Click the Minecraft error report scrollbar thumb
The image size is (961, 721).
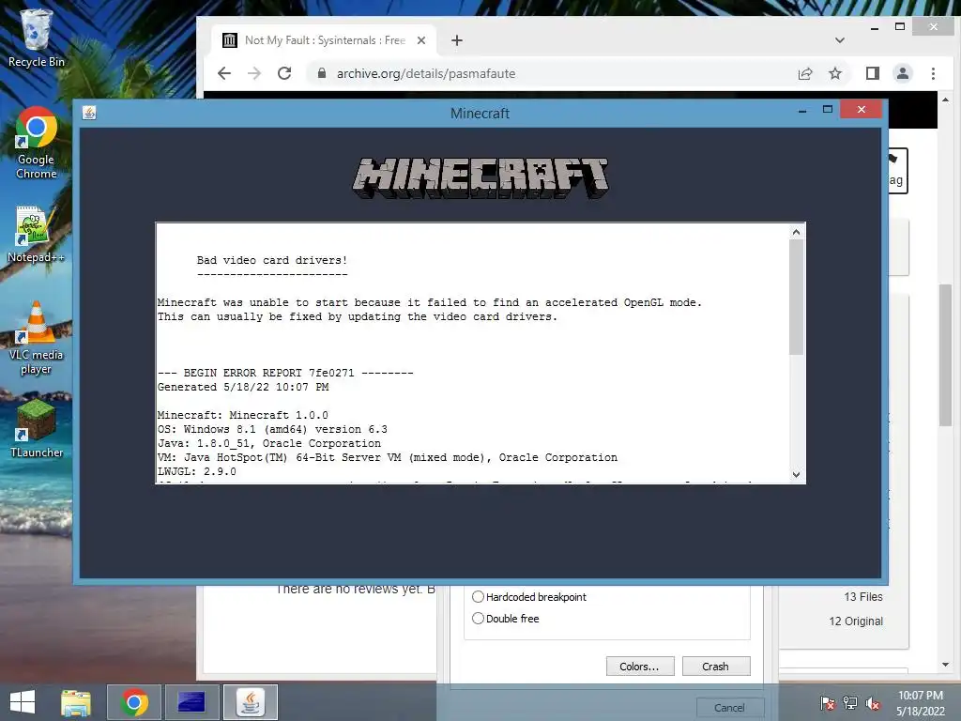796,298
